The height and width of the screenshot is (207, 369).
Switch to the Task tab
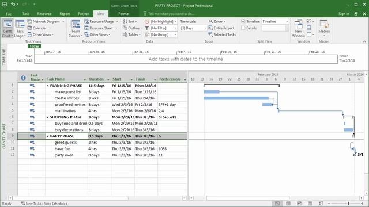25,14
